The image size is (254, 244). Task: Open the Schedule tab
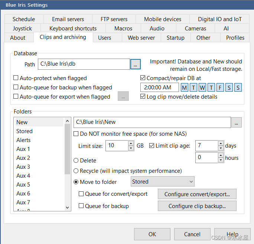[x=24, y=19]
